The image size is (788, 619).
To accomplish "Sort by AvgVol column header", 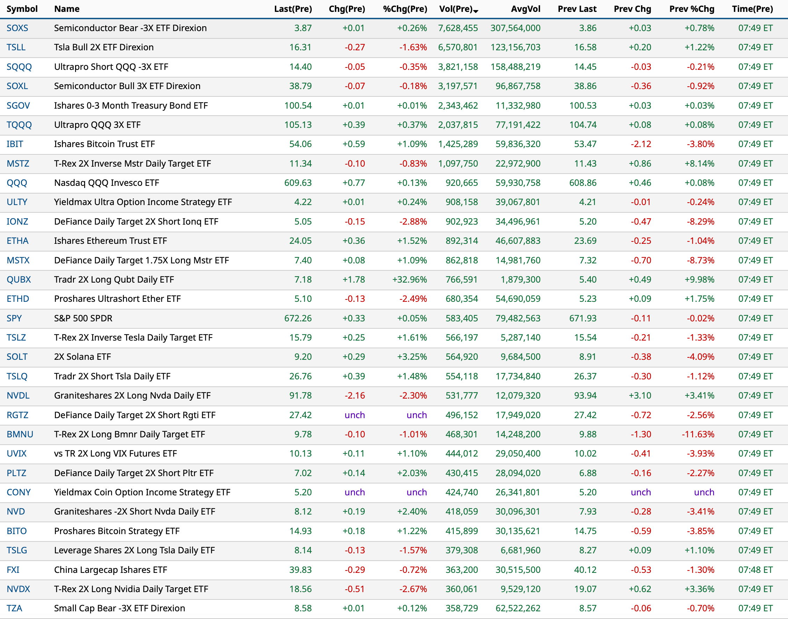I will [525, 9].
